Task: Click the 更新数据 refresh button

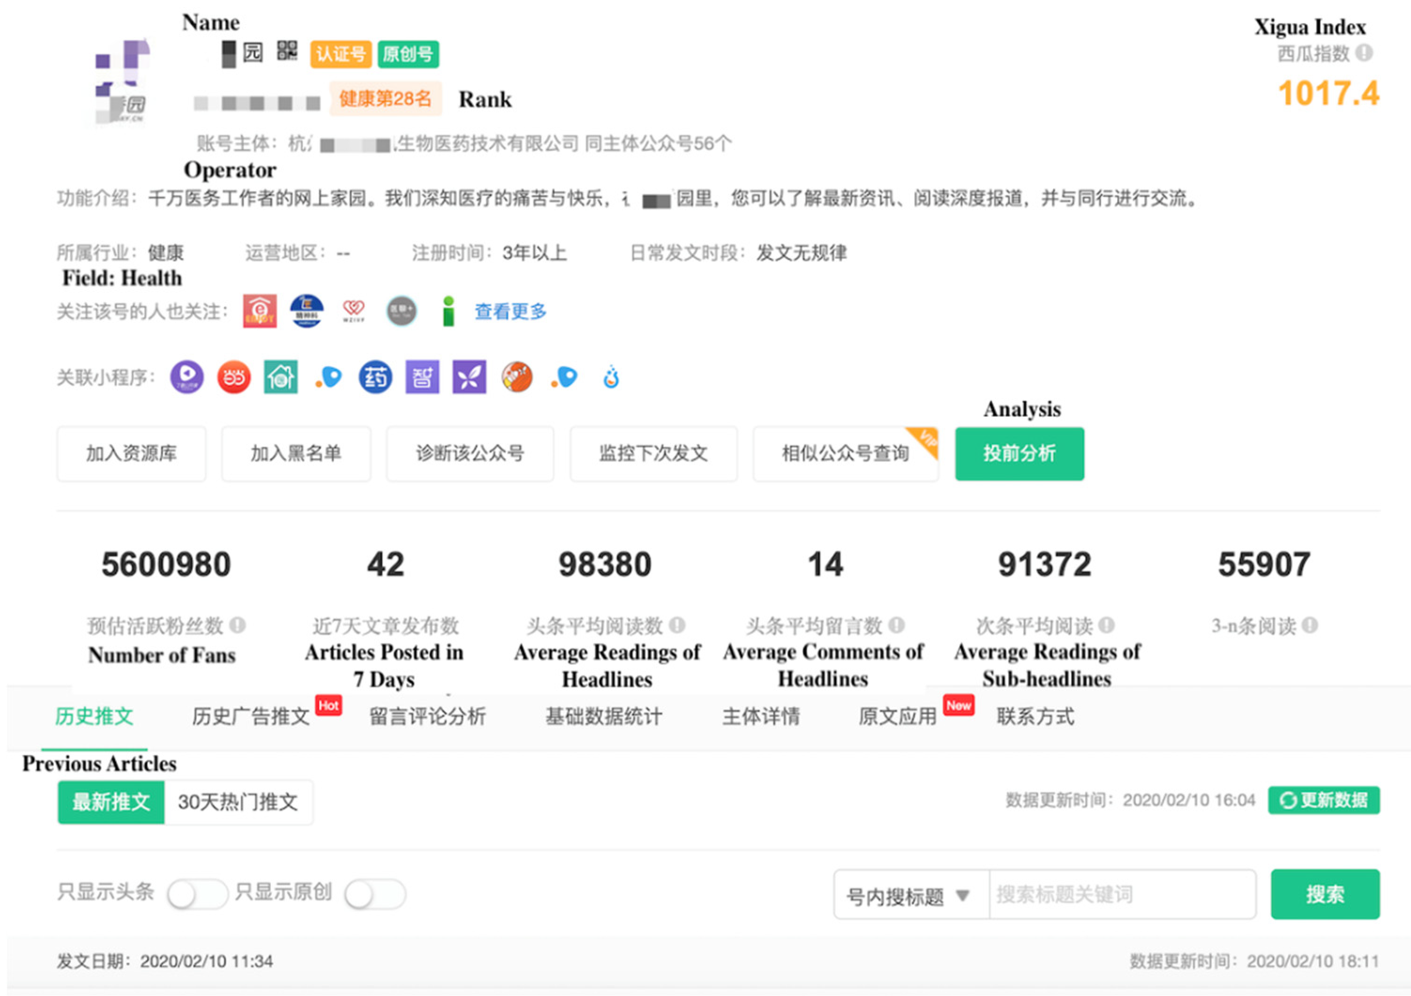Action: click(1323, 801)
